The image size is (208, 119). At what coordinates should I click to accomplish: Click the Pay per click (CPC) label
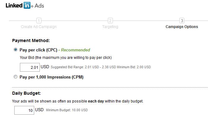39,50
